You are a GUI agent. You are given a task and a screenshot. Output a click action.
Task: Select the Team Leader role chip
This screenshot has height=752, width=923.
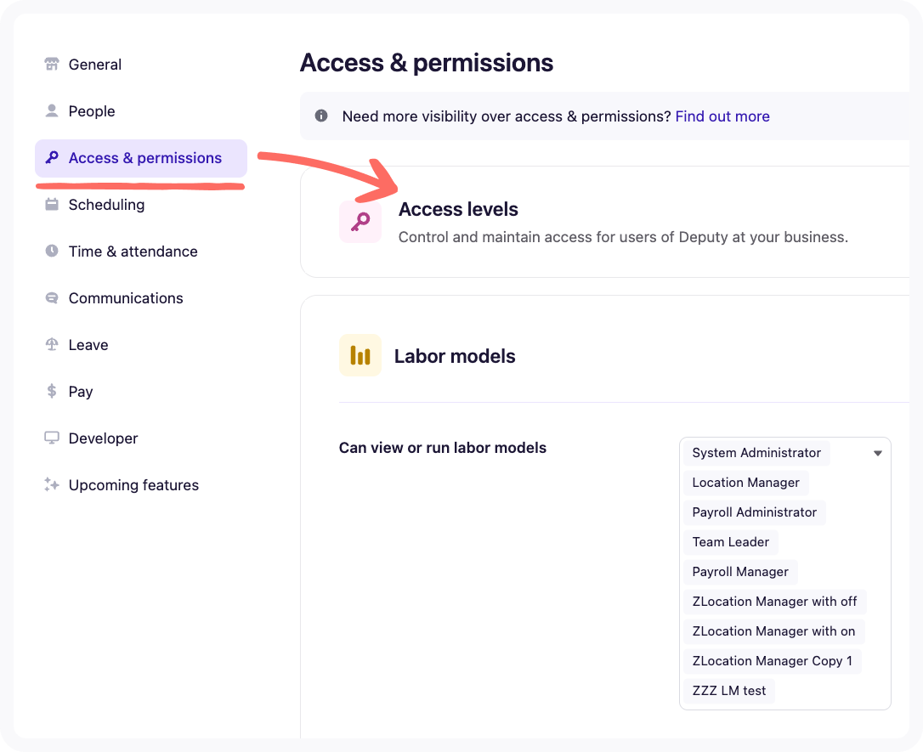[x=730, y=541]
